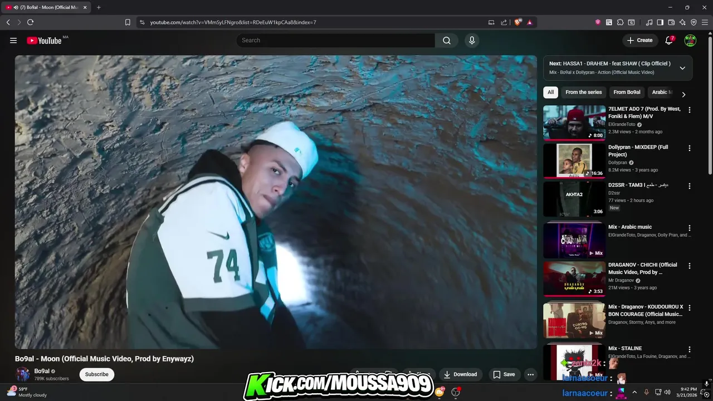Open options for Mix STALINE
Image resolution: width=713 pixels, height=401 pixels.
pos(689,349)
